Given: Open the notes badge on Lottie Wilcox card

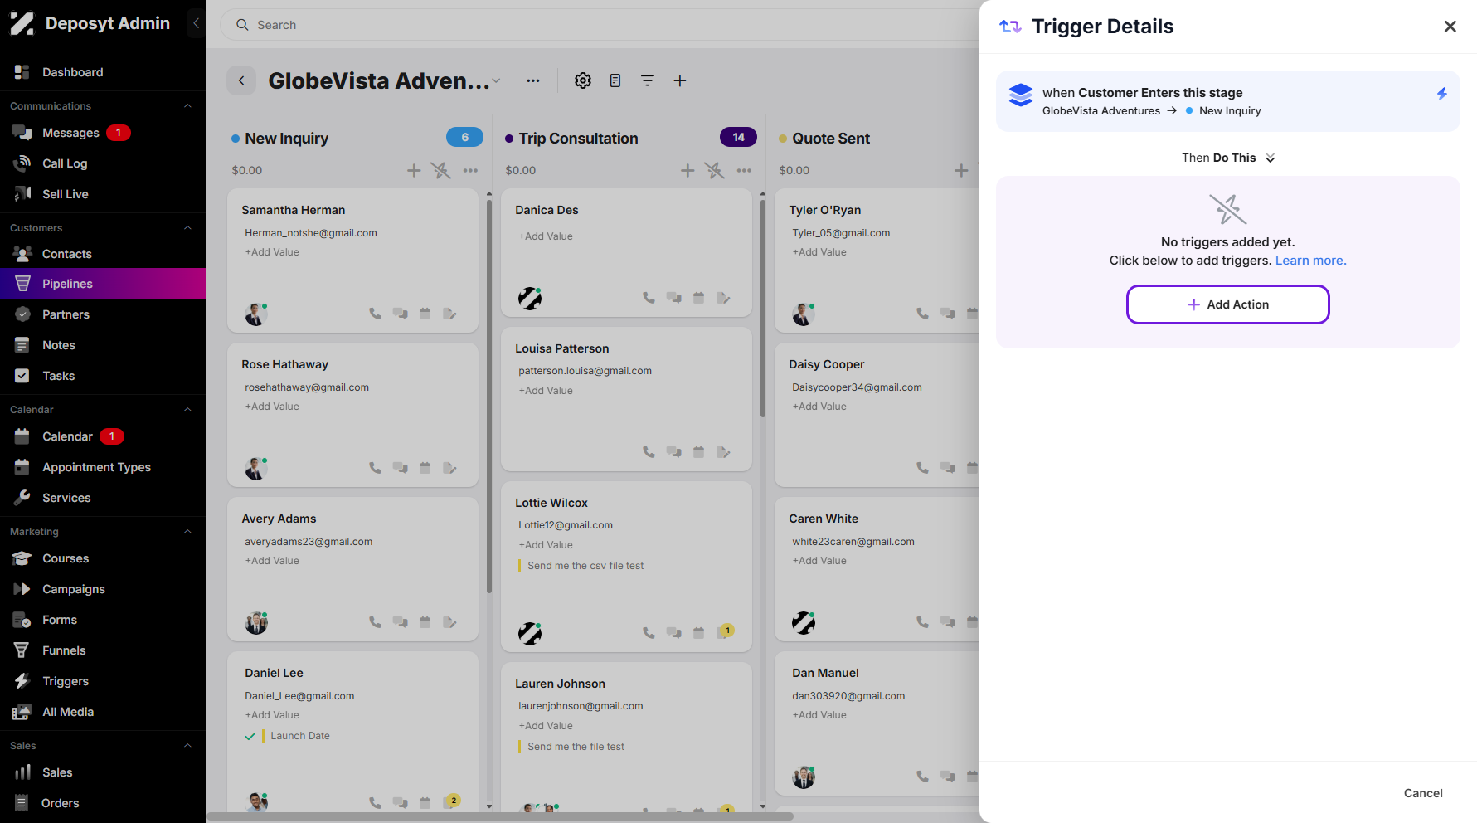Looking at the screenshot, I should pyautogui.click(x=726, y=631).
